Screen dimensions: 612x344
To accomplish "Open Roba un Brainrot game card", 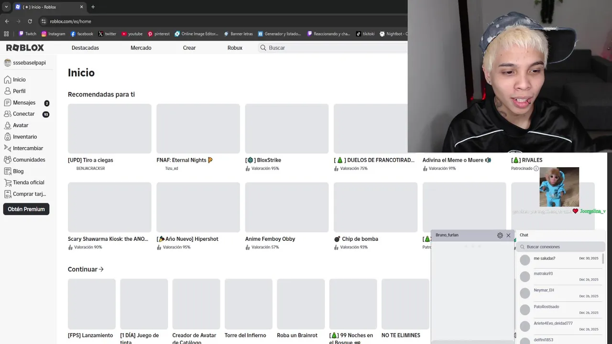I will (x=301, y=310).
